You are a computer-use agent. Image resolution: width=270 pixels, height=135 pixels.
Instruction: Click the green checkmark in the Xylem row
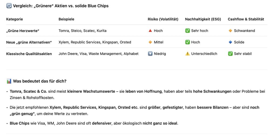pyautogui.click(x=187, y=42)
